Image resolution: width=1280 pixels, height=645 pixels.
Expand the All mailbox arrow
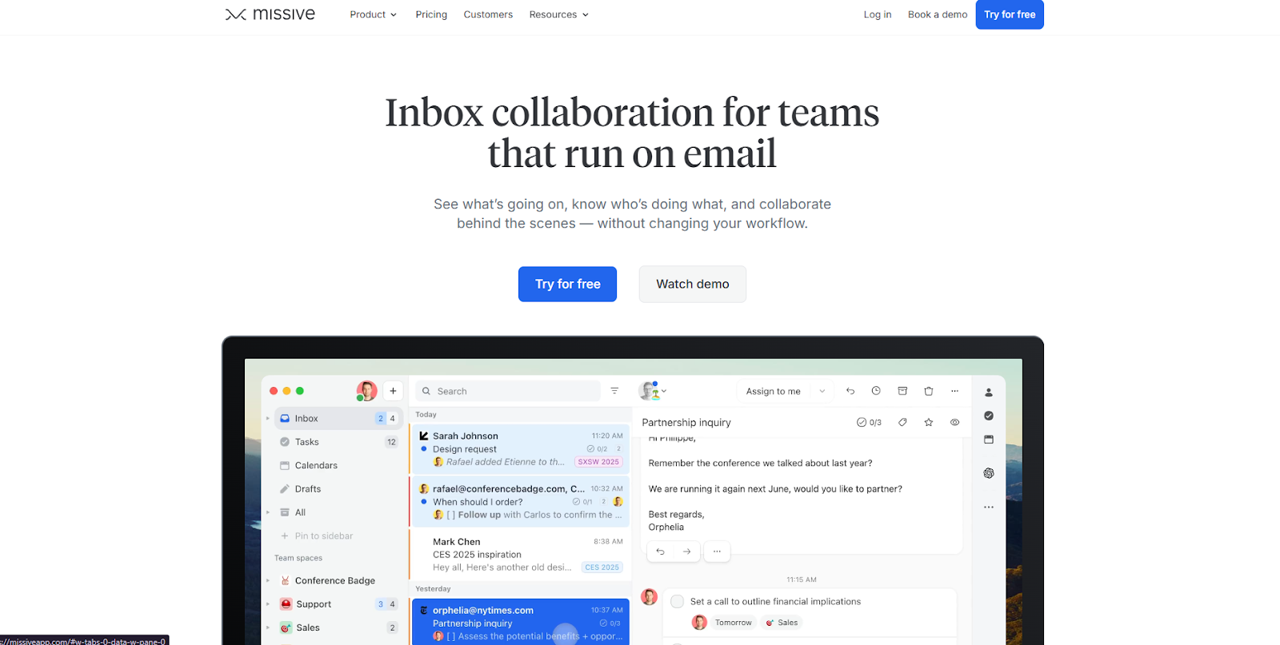pos(268,512)
